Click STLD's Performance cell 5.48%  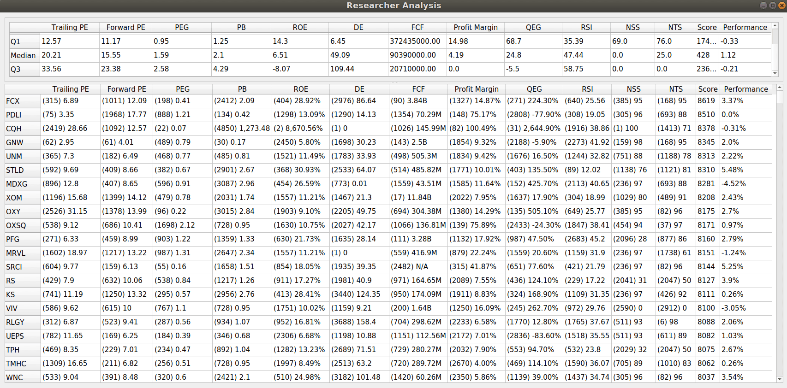pos(746,170)
